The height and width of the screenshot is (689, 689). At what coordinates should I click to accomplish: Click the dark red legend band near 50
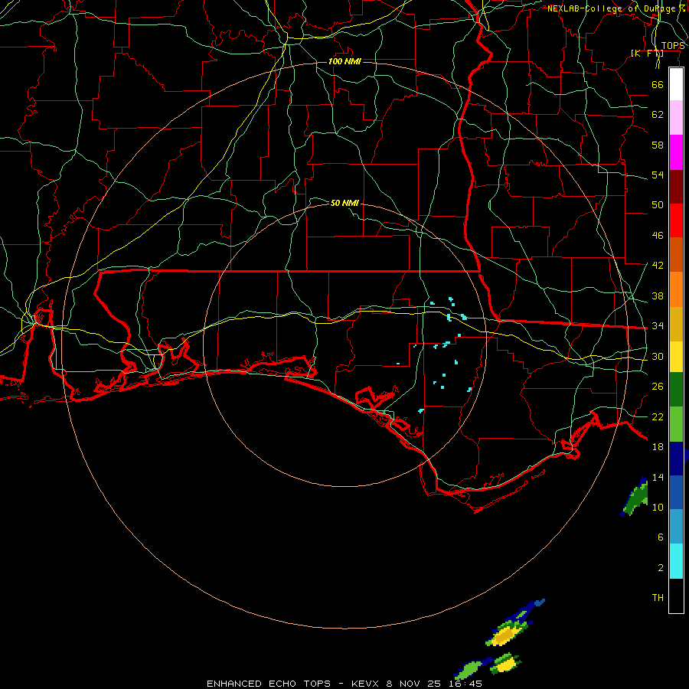(676, 187)
